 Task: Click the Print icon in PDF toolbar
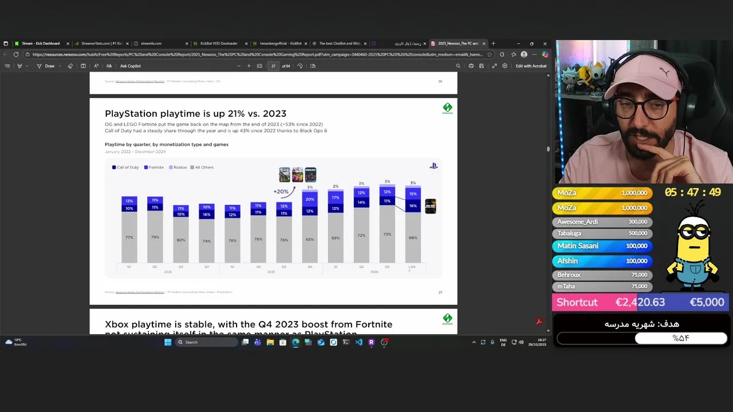pos(471,66)
